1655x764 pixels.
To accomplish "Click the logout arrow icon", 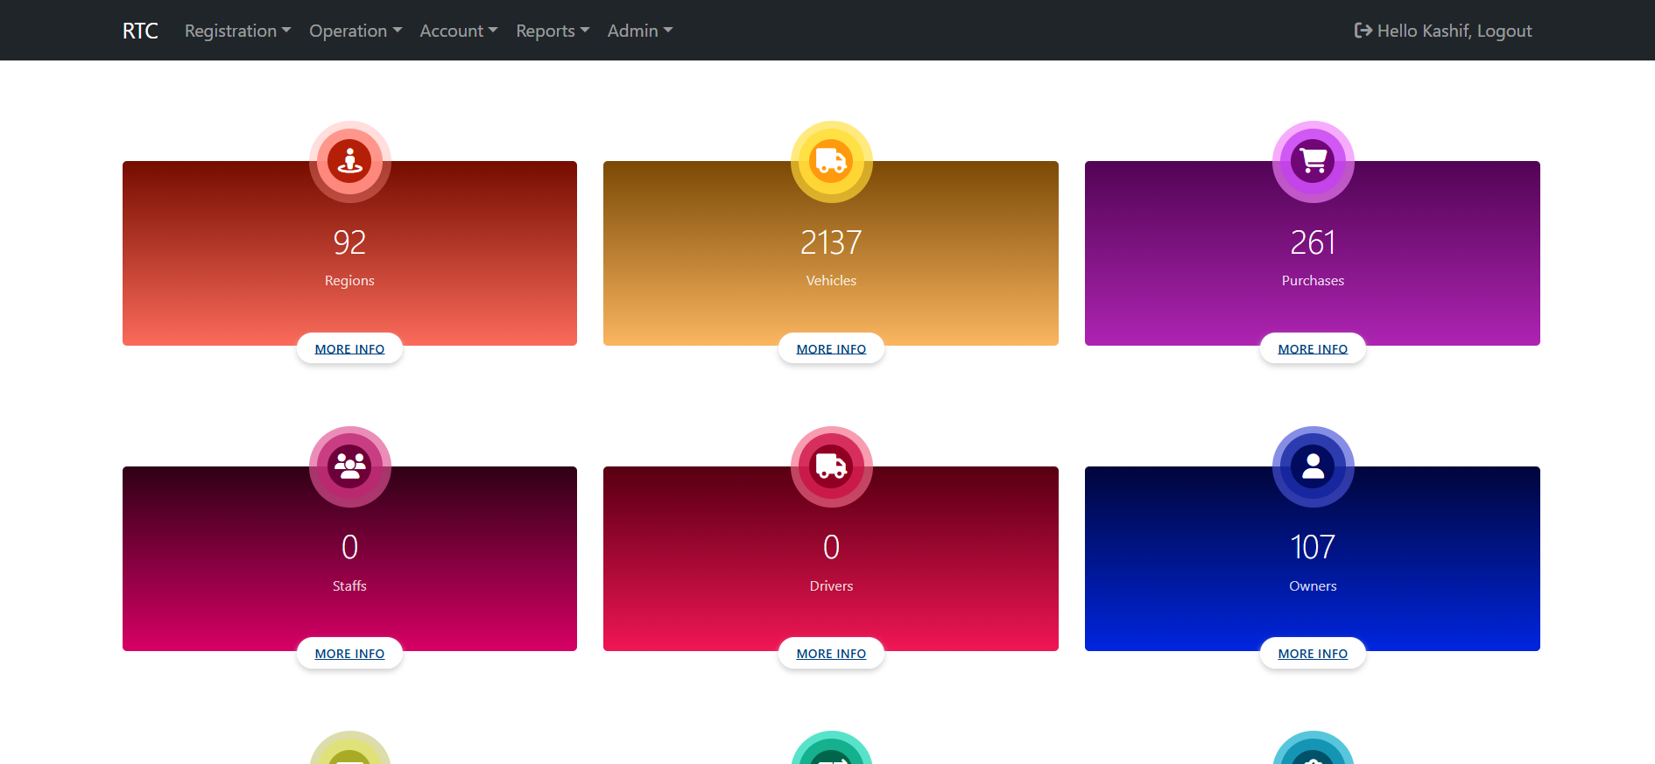I will (x=1363, y=31).
